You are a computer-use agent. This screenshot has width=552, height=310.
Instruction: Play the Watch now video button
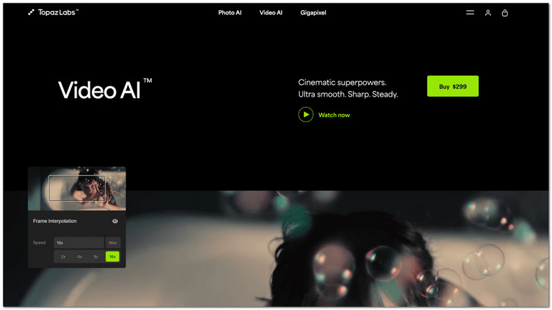tap(306, 115)
